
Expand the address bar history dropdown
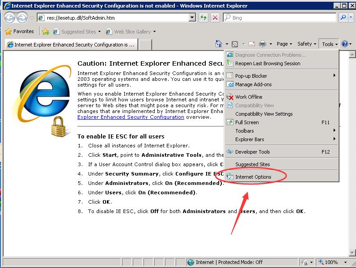click(192, 17)
